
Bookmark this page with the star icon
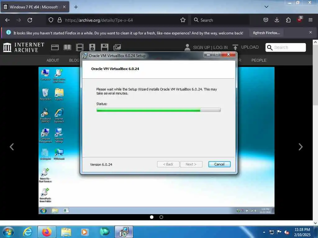pyautogui.click(x=183, y=20)
